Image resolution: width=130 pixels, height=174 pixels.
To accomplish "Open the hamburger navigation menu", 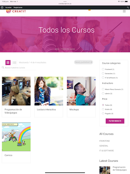I will click(124, 11).
